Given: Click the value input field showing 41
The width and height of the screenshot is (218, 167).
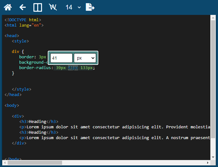Looking at the screenshot, I should pyautogui.click(x=61, y=58).
